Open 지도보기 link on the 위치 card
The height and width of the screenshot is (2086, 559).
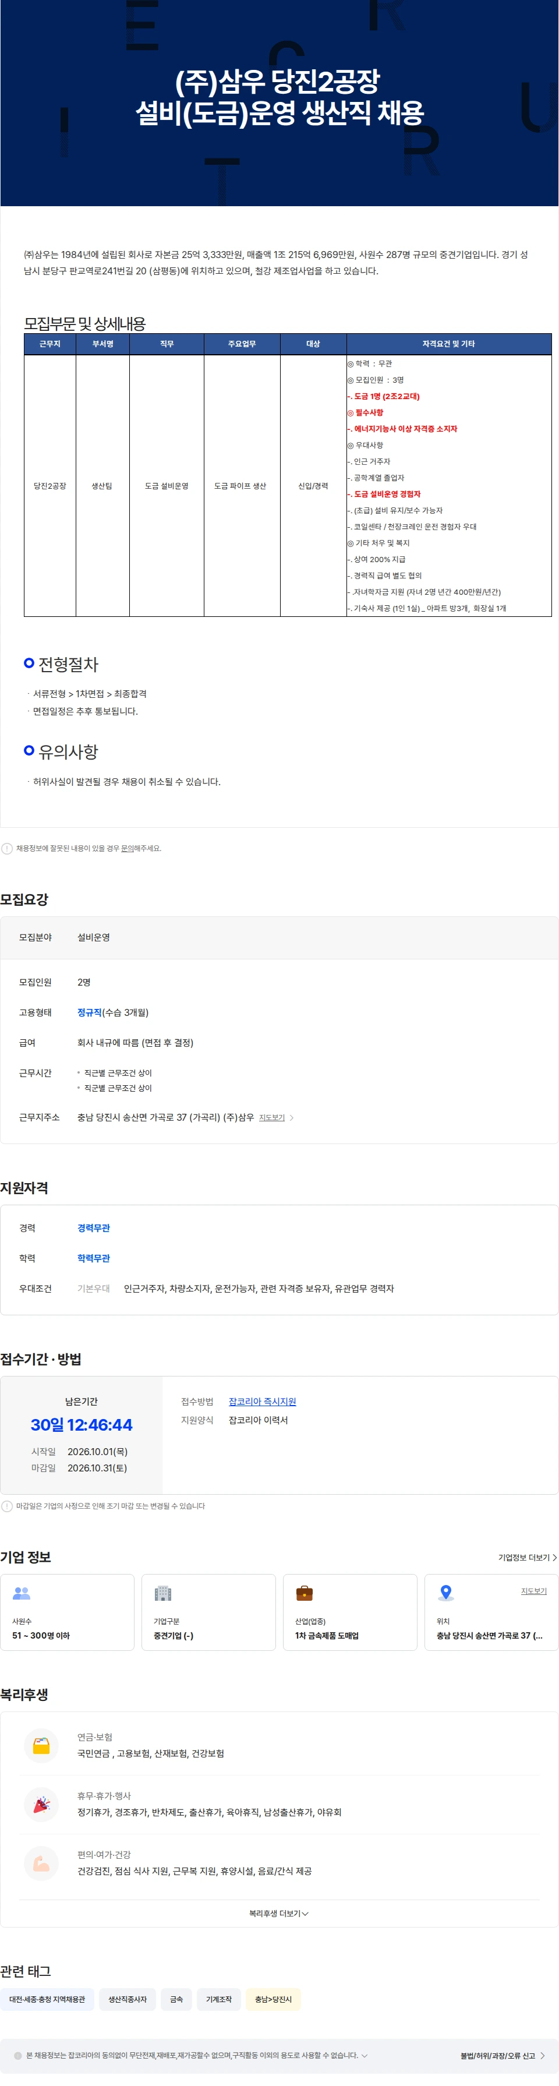pos(534,1591)
